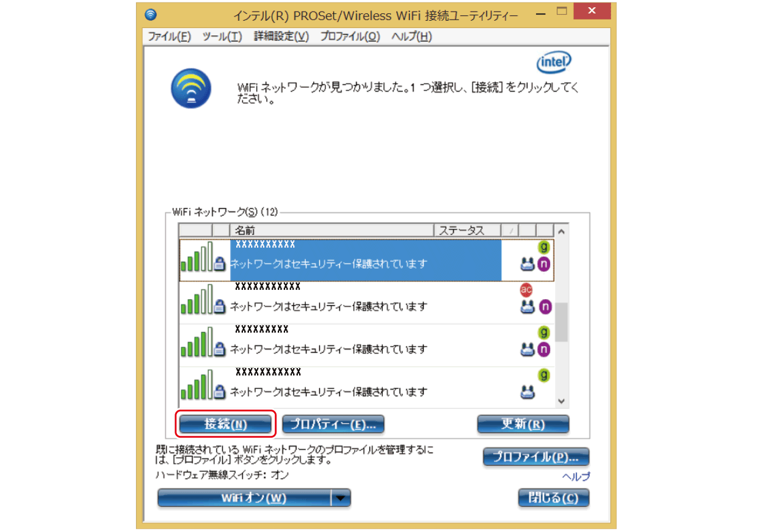This screenshot has width=757, height=531.
Task: Close dialog with 閉じる(C) button
Action: click(x=554, y=497)
